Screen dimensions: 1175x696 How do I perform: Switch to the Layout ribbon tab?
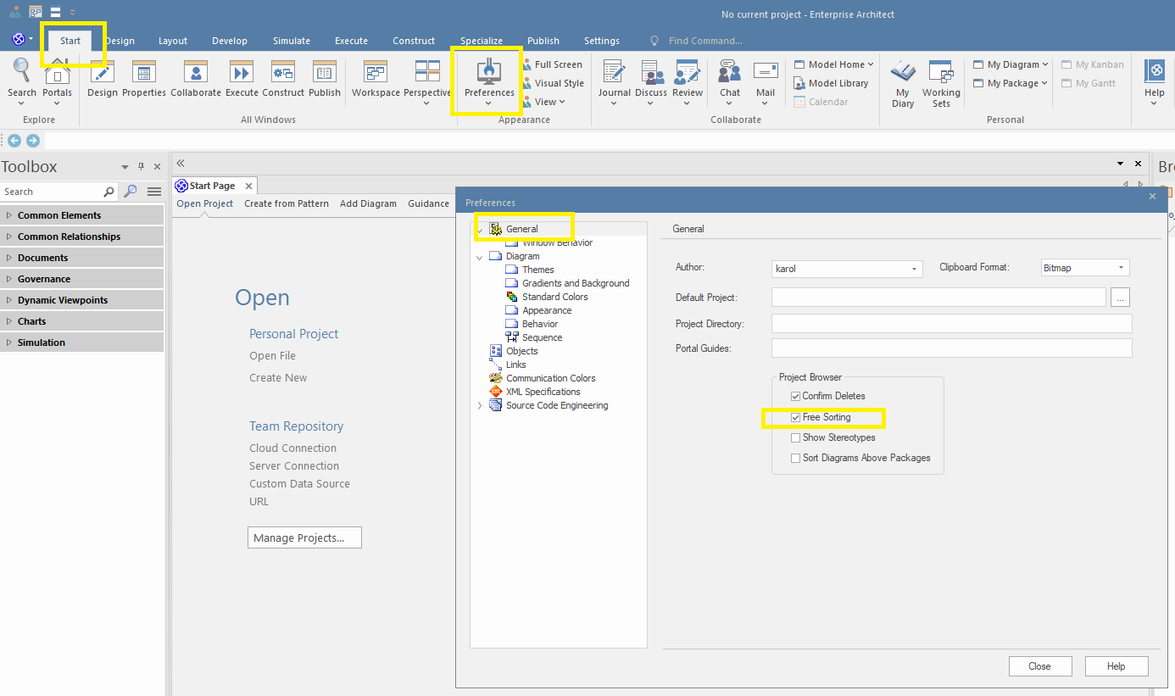click(x=173, y=41)
